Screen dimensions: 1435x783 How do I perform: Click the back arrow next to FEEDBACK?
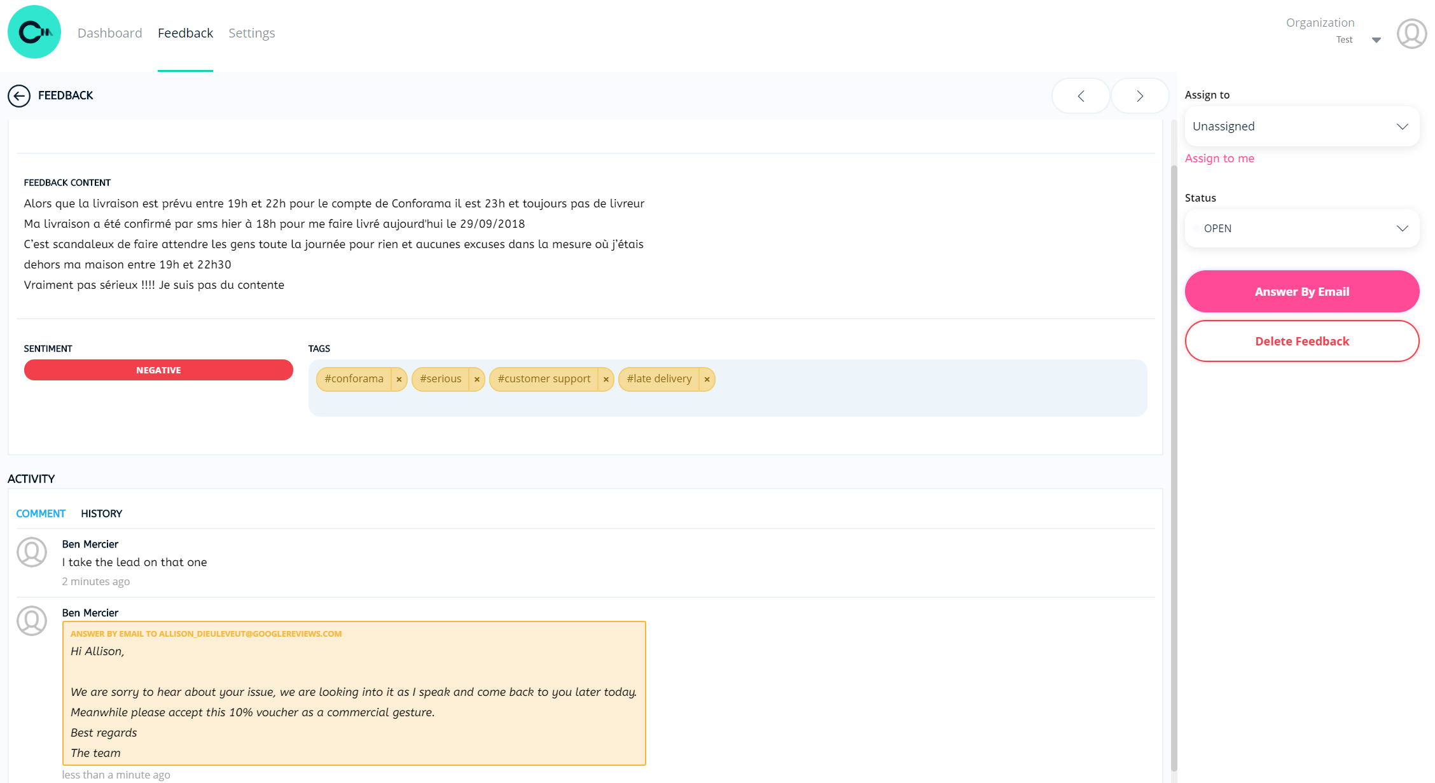(19, 96)
